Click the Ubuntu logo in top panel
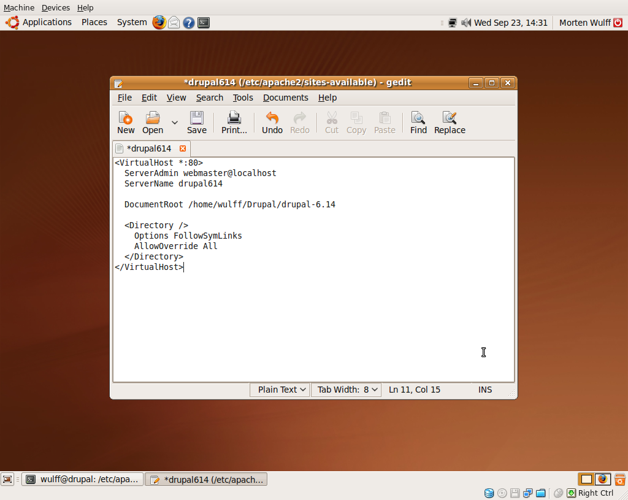The width and height of the screenshot is (628, 500). (12, 23)
